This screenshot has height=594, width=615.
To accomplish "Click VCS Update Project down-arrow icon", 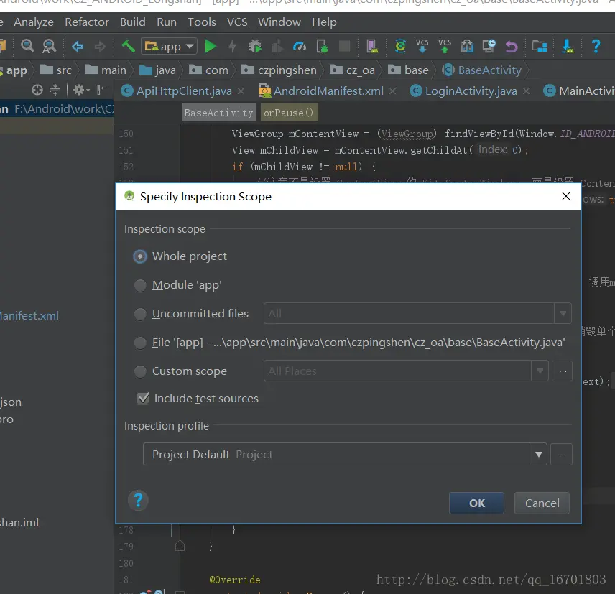I will [x=422, y=46].
